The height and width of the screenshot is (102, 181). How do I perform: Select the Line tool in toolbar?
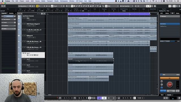(96, 6)
